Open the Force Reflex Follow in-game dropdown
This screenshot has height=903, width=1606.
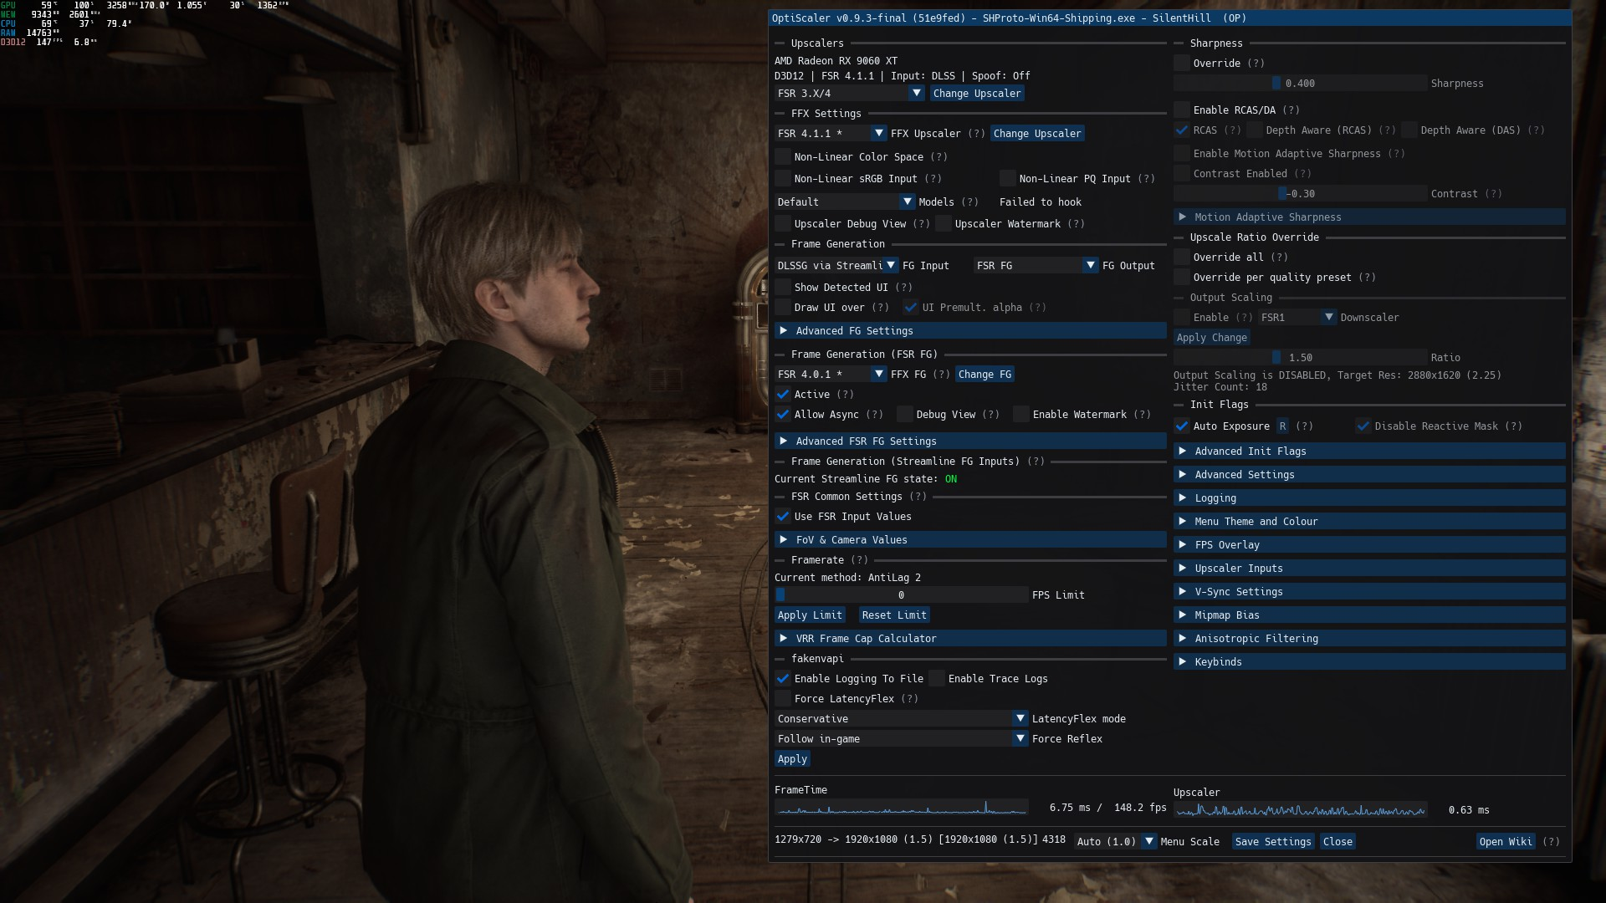901,739
